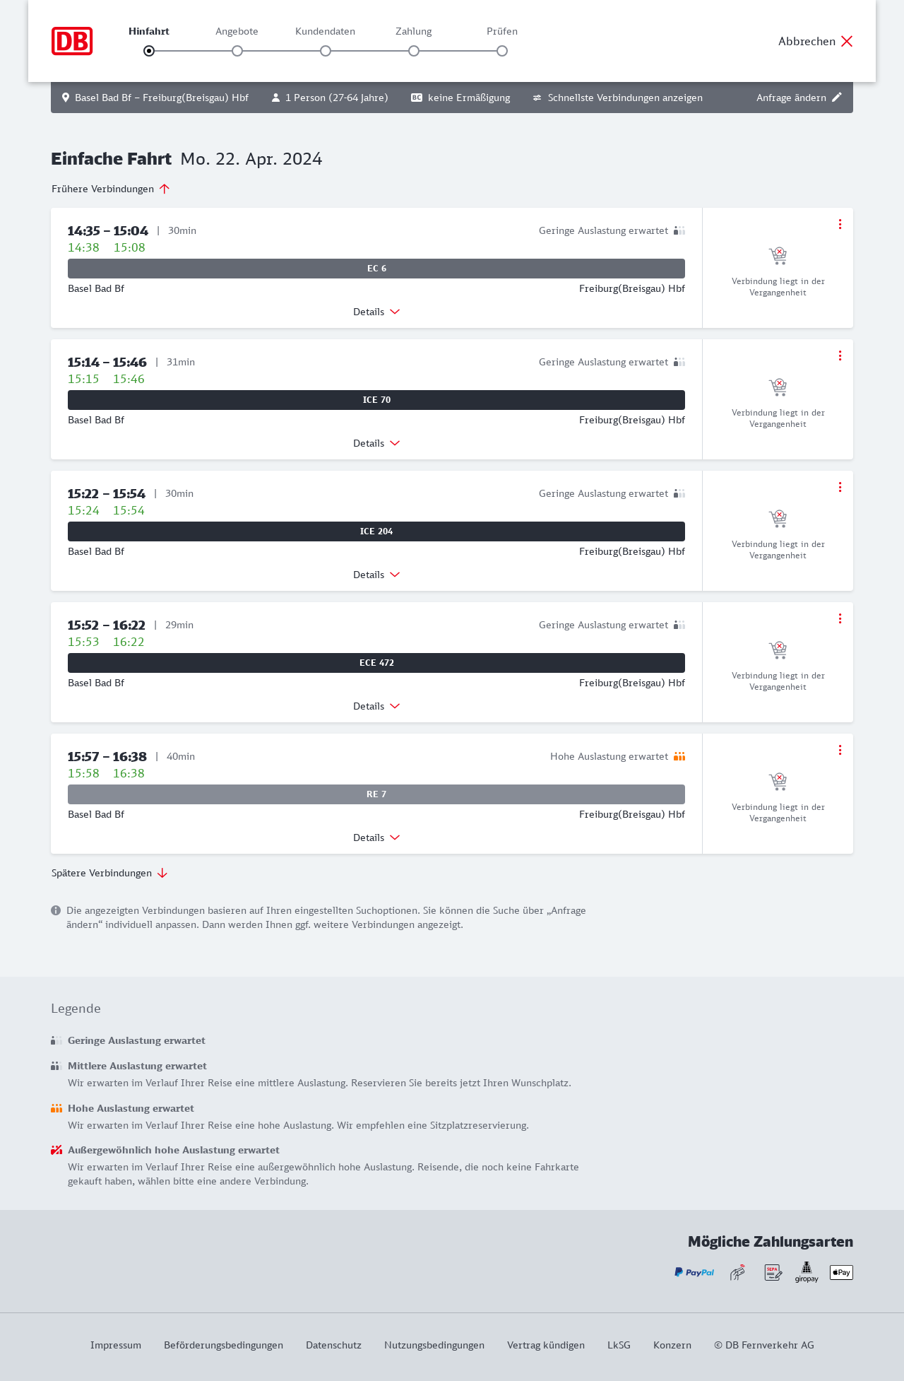Click orange high occupancy icon on RE 7
The image size is (904, 1381).
[679, 756]
